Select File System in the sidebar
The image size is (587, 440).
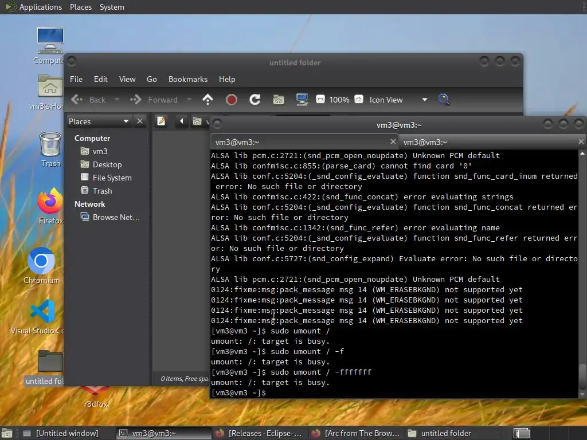pos(112,178)
